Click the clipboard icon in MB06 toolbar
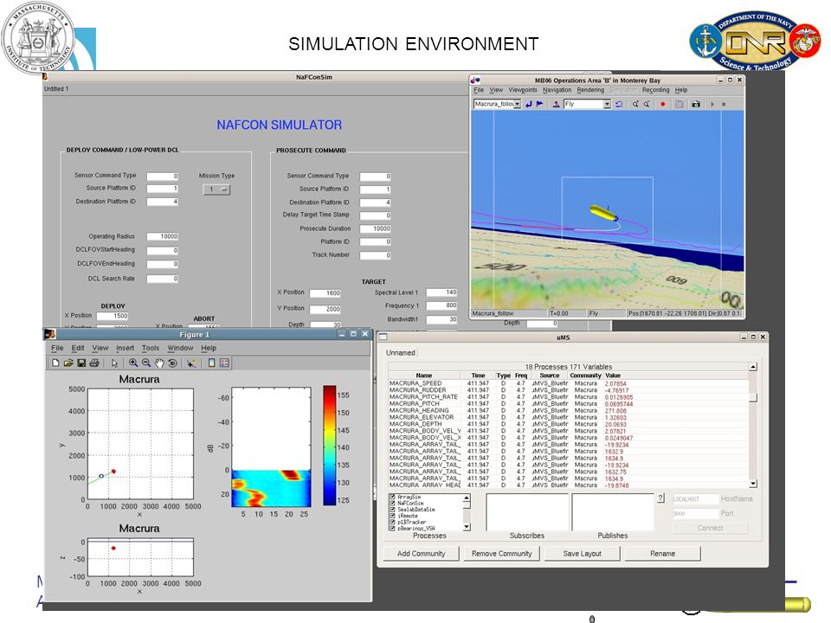 point(679,105)
